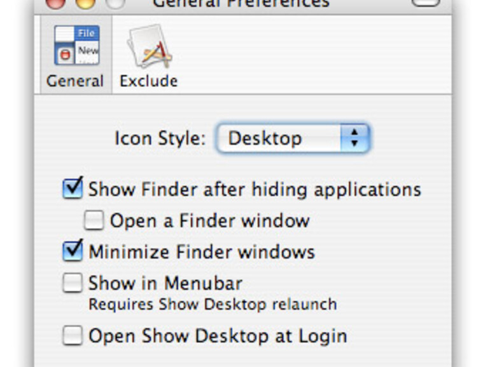Image resolution: width=490 pixels, height=367 pixels.
Task: Click the yellow minimize window button
Action: coord(84,3)
